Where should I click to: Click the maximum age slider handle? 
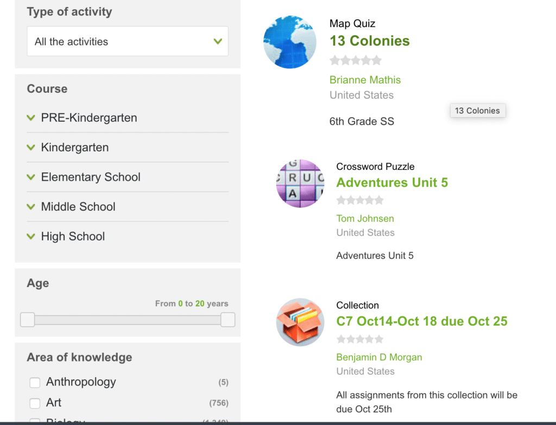coord(228,320)
